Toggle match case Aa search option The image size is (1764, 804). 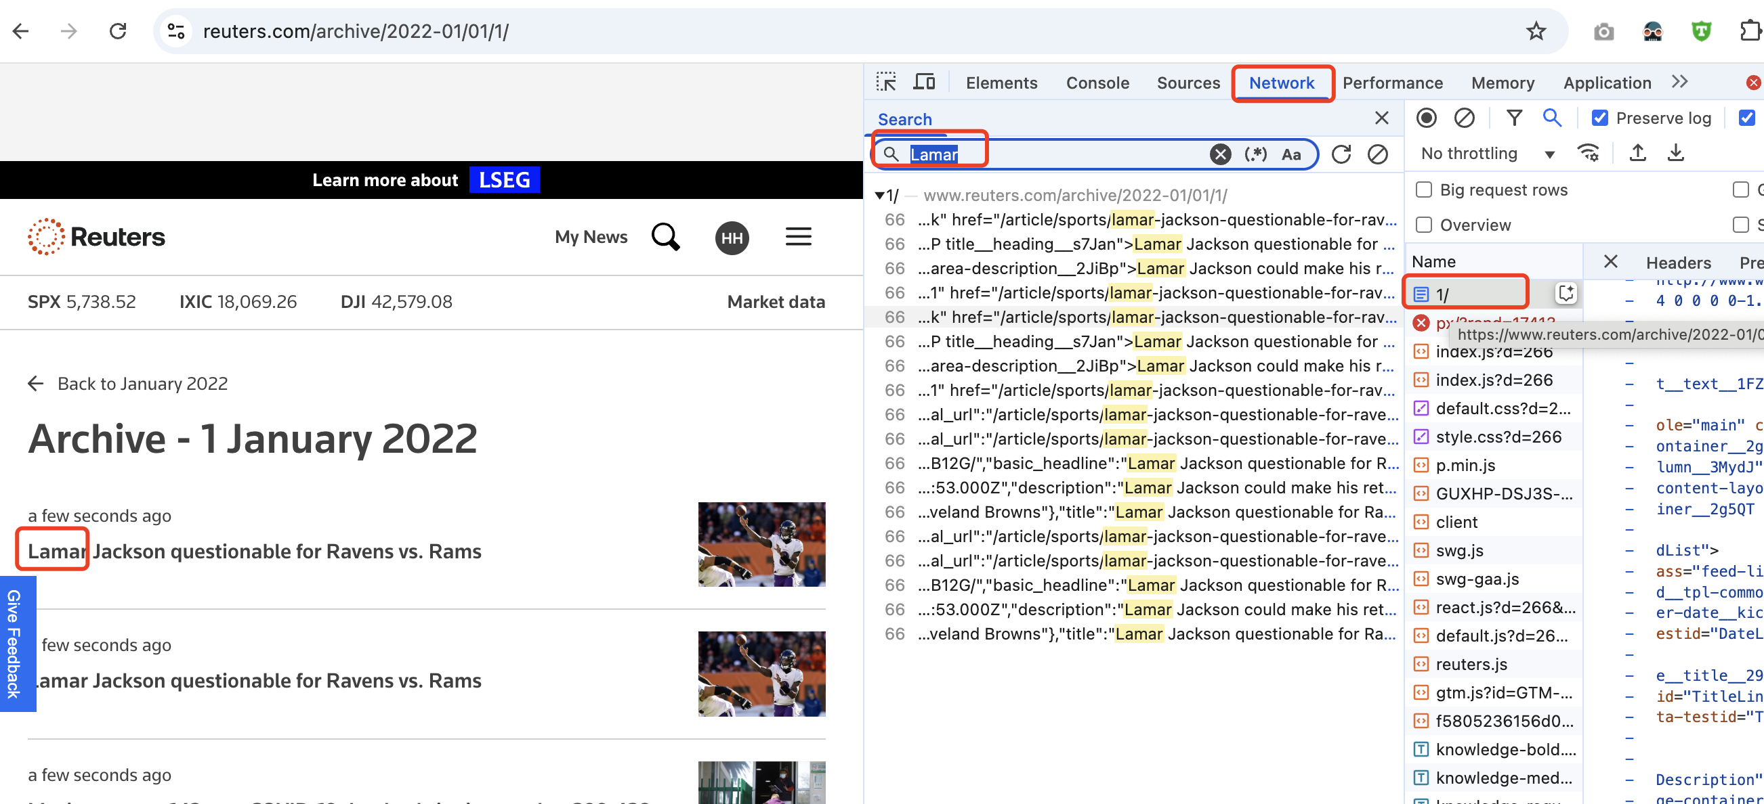[1291, 154]
